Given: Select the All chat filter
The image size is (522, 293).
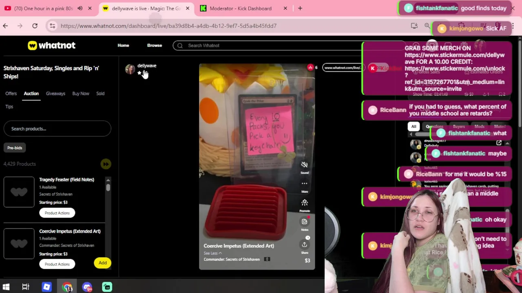Looking at the screenshot, I should tap(414, 127).
